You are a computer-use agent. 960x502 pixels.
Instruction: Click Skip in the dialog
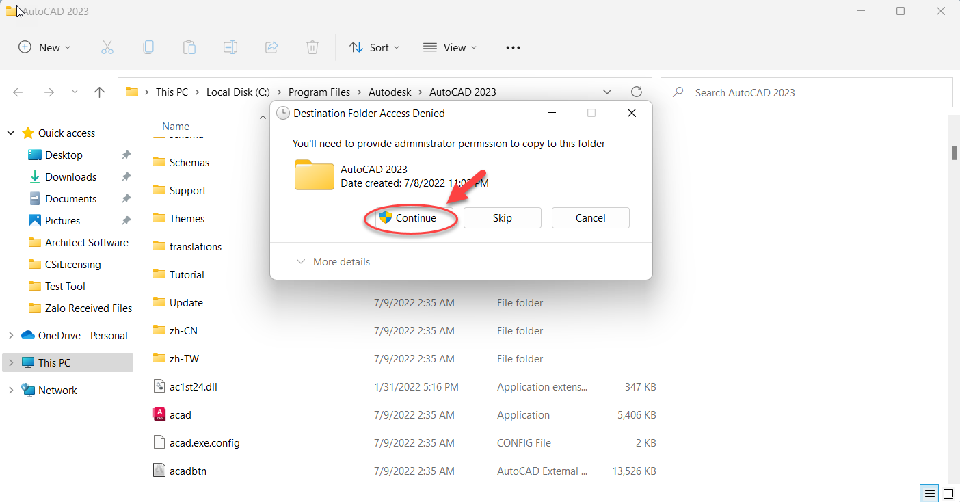click(503, 218)
